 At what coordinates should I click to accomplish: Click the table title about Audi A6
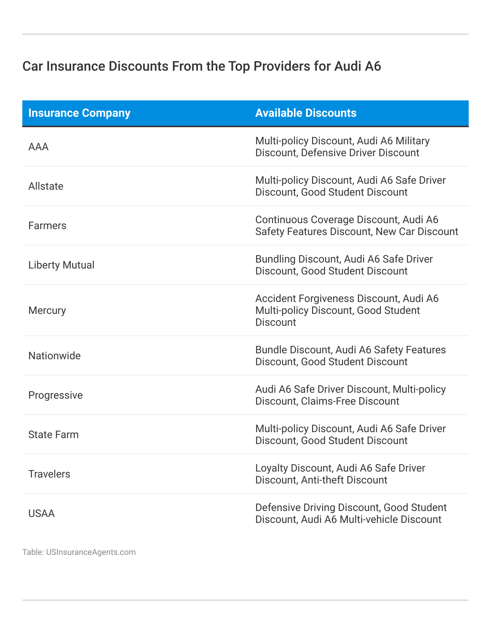[202, 66]
